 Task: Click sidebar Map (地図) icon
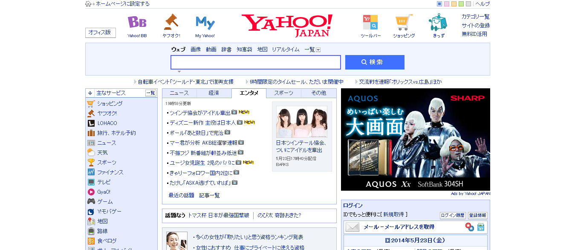(91, 221)
